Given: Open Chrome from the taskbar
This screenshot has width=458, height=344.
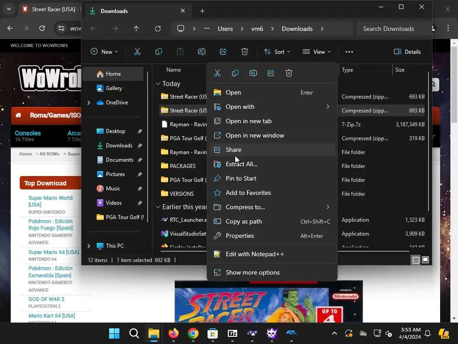Looking at the screenshot, I should click(193, 333).
